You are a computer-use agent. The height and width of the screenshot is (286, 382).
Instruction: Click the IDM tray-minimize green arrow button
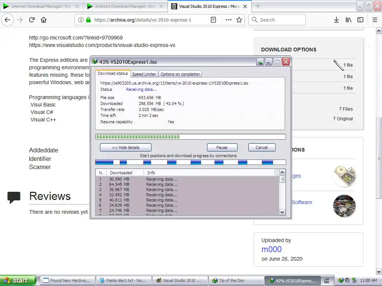260,62
